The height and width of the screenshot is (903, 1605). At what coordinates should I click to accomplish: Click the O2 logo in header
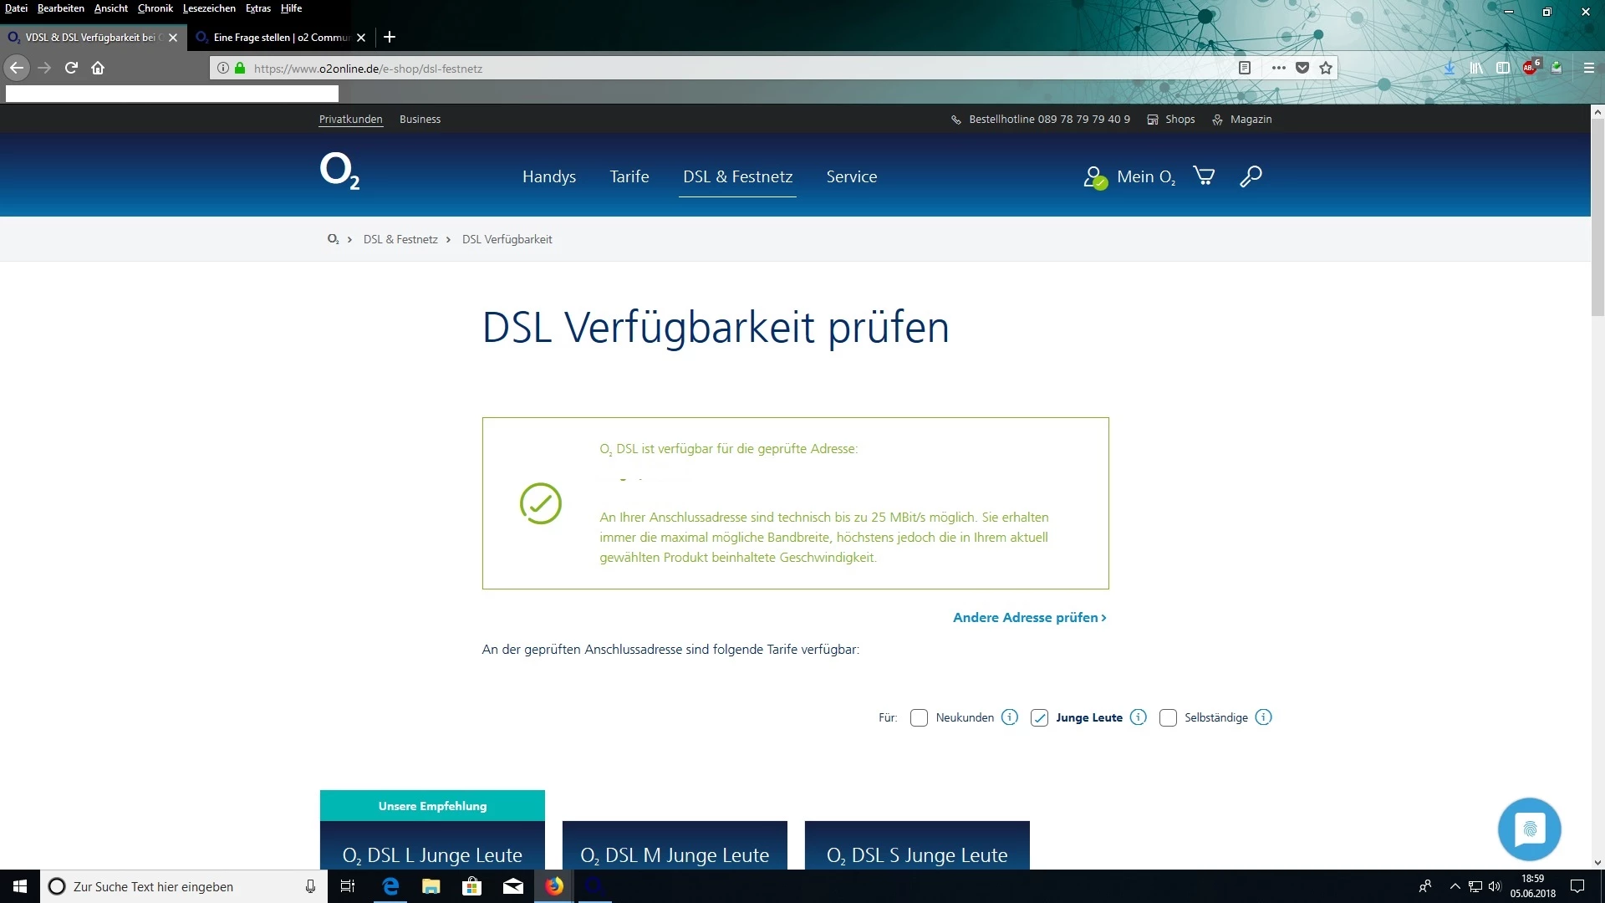click(339, 171)
